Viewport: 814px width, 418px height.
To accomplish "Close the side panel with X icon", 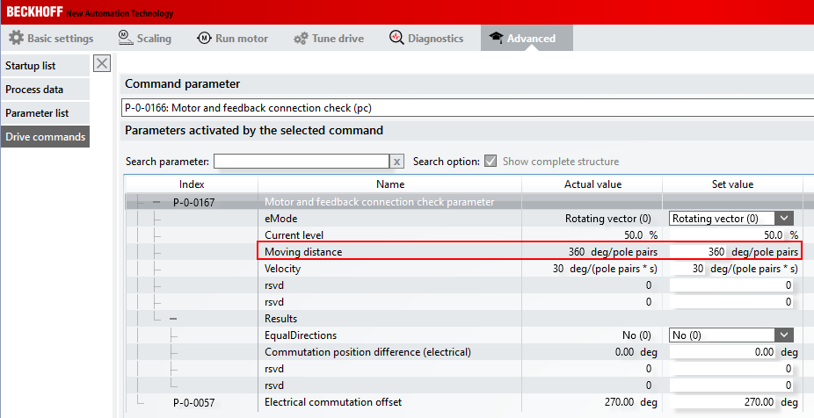I will [x=102, y=63].
